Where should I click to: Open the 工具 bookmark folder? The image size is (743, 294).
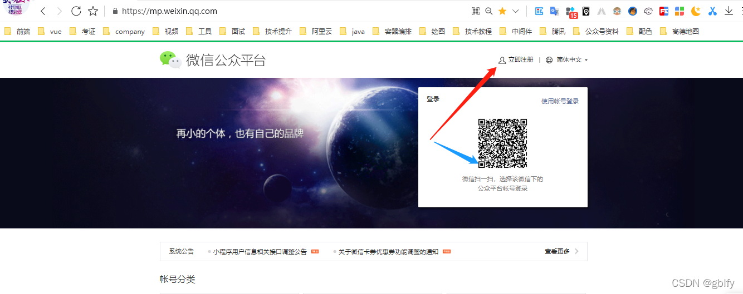point(199,32)
